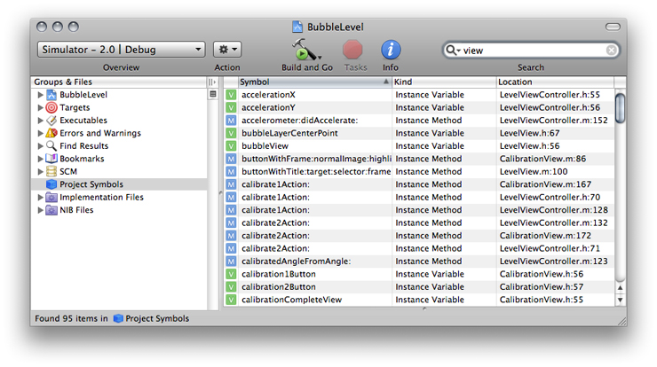Click the Find Results magnifier icon

(x=51, y=146)
